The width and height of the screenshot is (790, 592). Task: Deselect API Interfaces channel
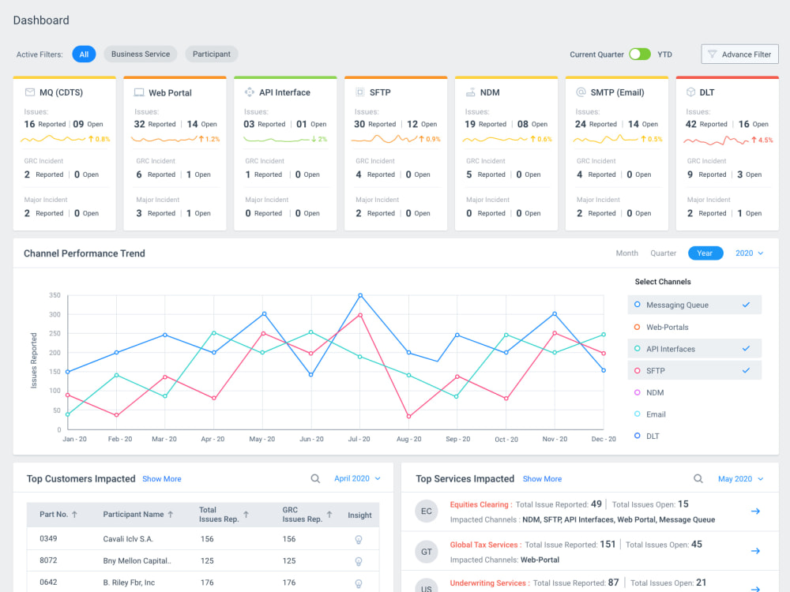(x=694, y=349)
